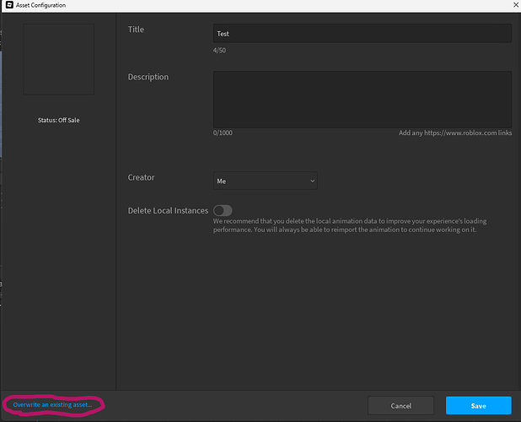Screen dimensions: 521x422
Task: Click the Status: Off Sale label
Action: click(x=58, y=120)
